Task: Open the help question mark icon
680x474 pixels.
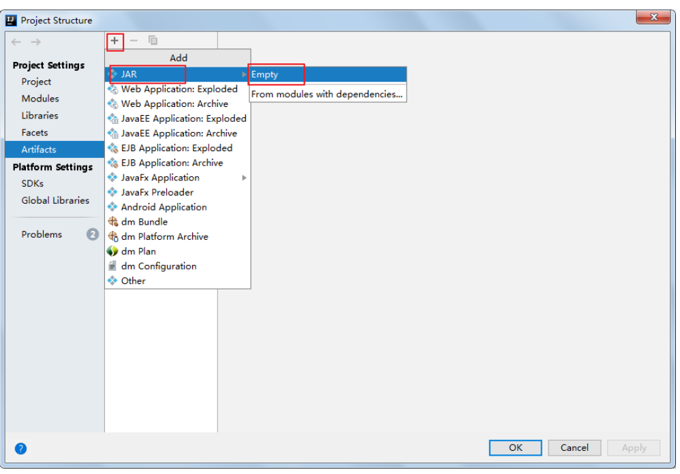Action: [x=20, y=448]
